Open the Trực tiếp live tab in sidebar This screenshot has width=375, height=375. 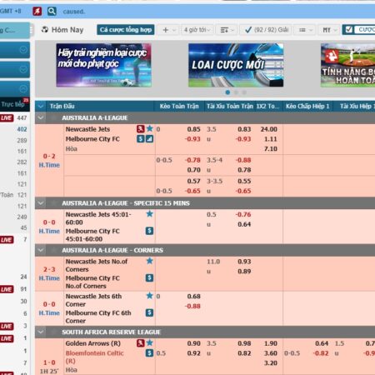click(15, 104)
